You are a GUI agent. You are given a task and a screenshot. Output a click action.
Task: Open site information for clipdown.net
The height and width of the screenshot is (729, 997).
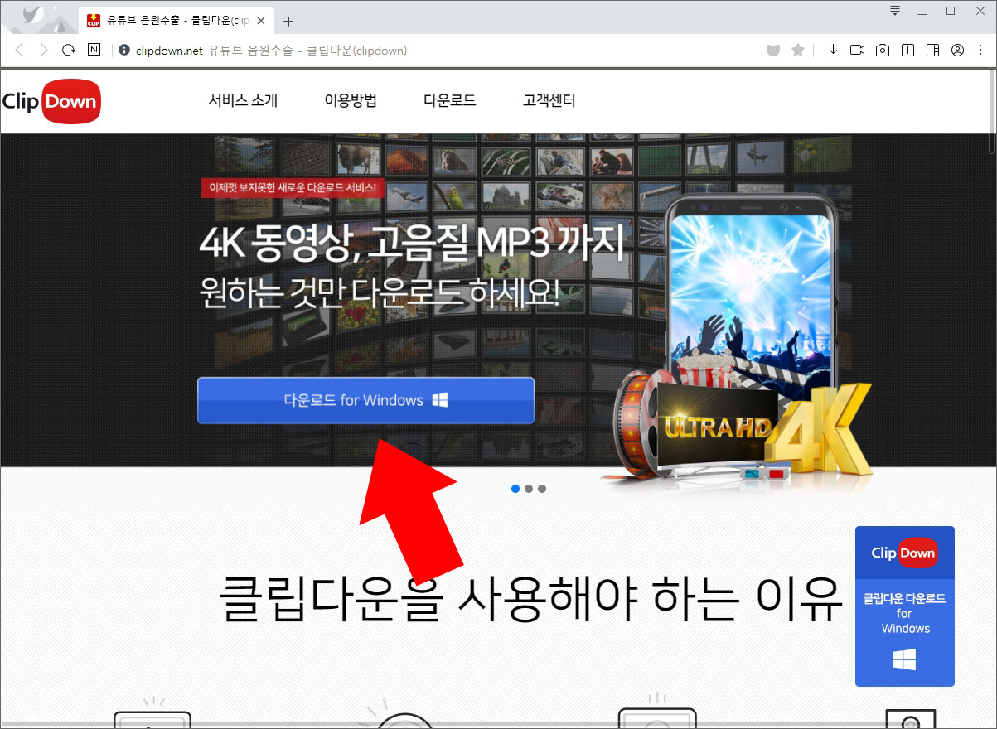click(123, 50)
